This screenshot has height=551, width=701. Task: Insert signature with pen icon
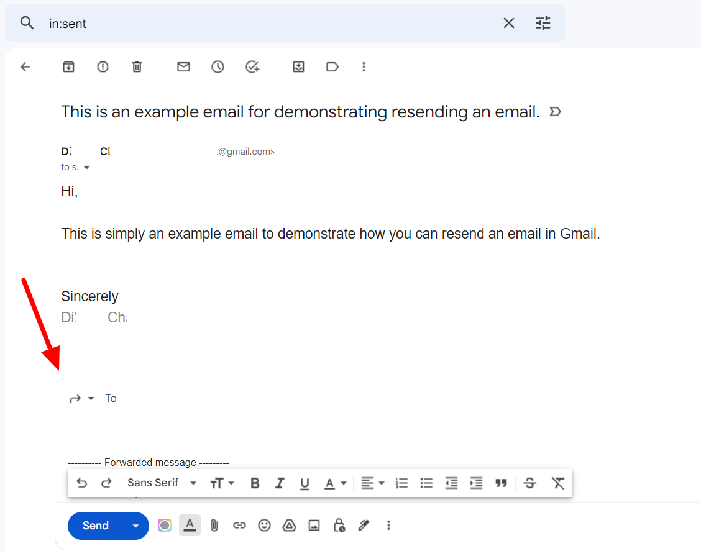coord(364,526)
